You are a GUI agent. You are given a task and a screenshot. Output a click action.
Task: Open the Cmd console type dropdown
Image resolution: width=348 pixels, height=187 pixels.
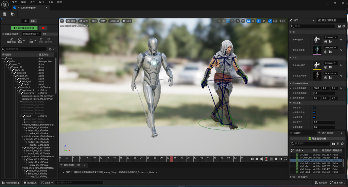[47, 183]
